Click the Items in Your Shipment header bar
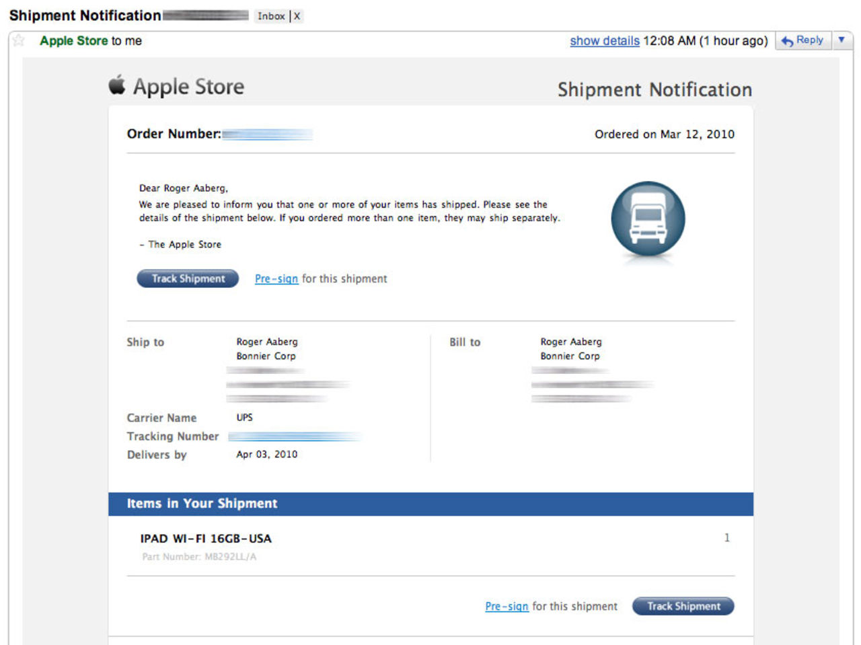 click(x=430, y=504)
